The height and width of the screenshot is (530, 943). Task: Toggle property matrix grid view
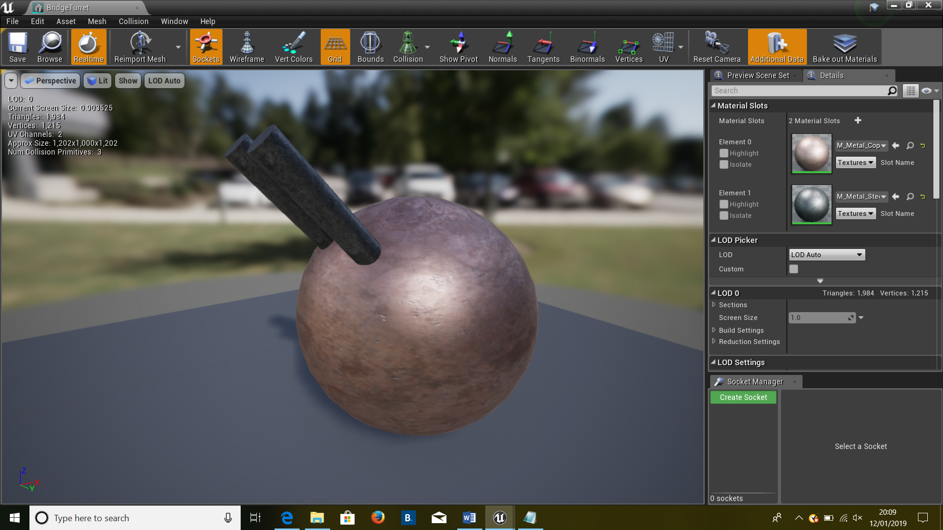point(911,91)
